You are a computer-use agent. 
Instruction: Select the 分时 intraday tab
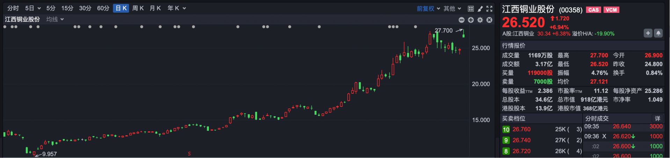(13, 8)
